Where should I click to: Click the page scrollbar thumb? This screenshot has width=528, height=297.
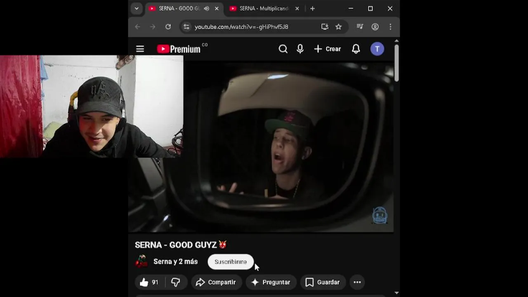click(396, 63)
